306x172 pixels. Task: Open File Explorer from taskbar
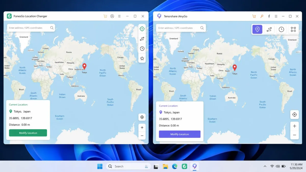pyautogui.click(x=165, y=167)
